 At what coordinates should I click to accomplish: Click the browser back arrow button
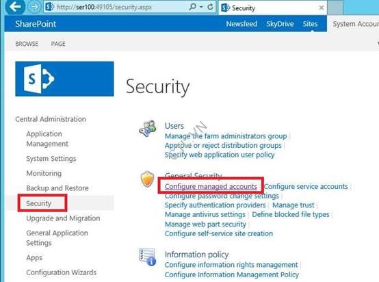(15, 7)
